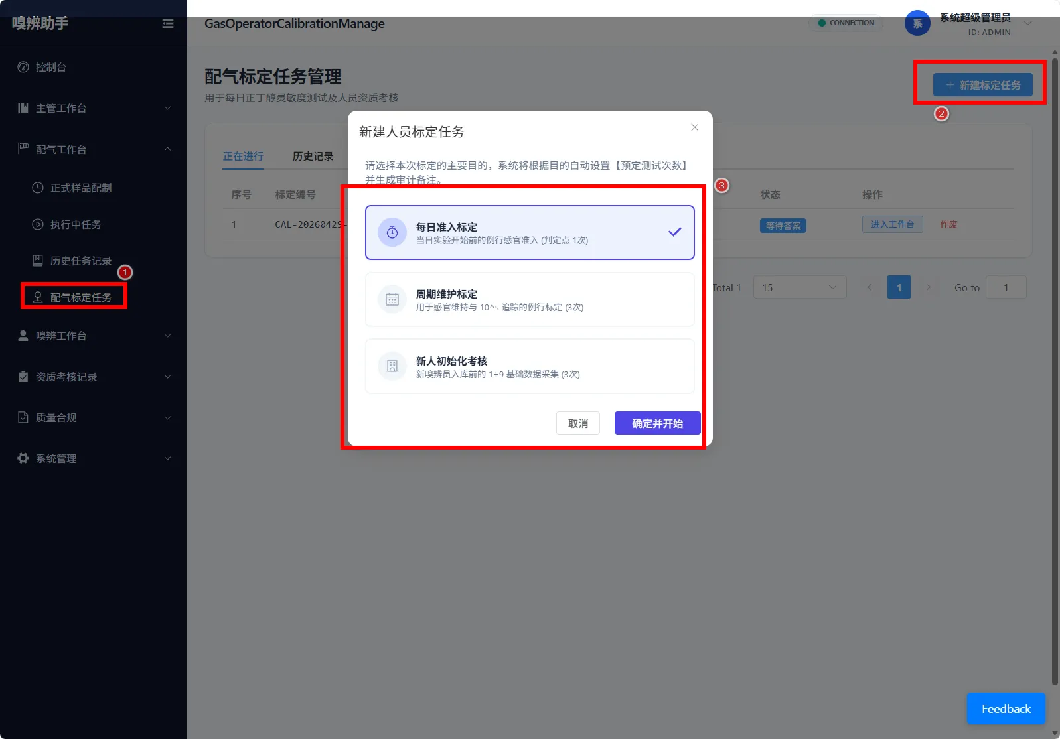Click the check-document icon beside 质量合规
Image resolution: width=1060 pixels, height=739 pixels.
click(23, 417)
